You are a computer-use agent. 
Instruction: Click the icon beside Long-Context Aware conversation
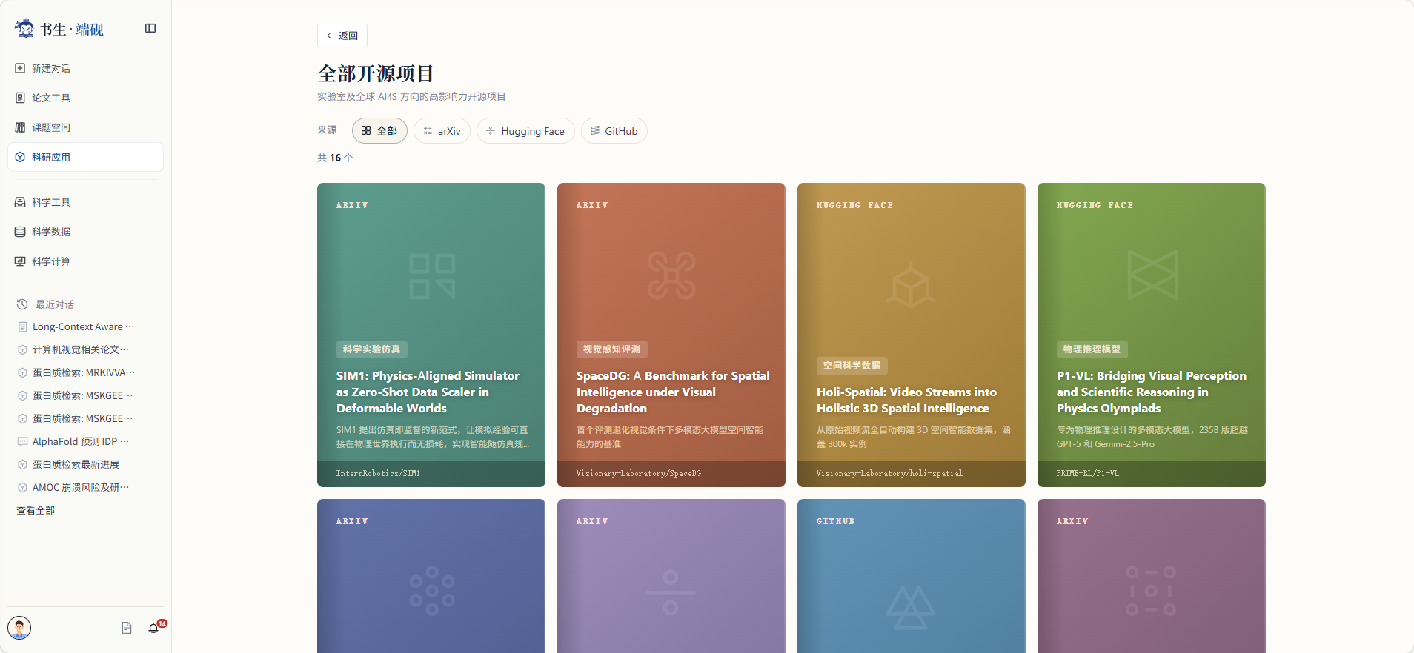[x=23, y=326]
